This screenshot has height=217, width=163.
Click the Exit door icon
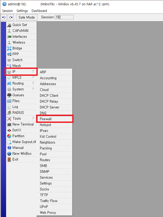tap(9, 160)
